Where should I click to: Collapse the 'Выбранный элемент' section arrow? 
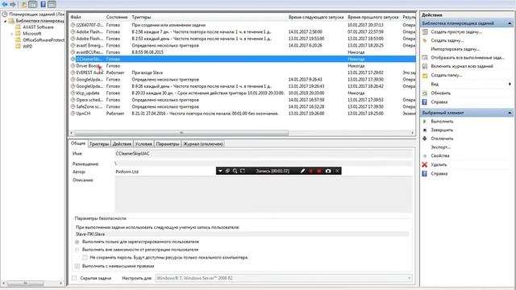pos(510,113)
